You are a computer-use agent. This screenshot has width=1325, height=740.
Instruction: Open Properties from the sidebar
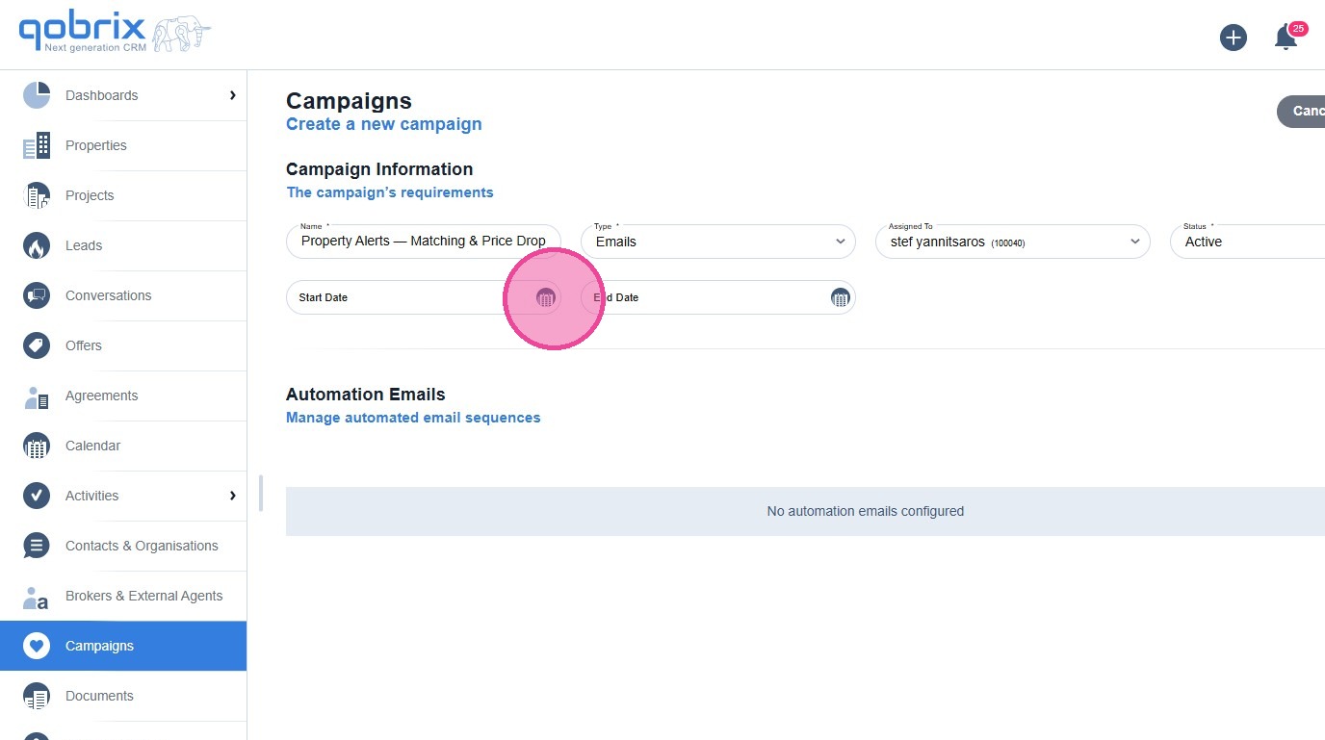coord(123,145)
